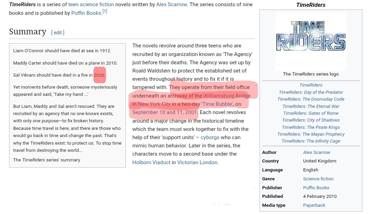Image resolution: width=371 pixels, height=214 pixels.
Task: Open the first TimeRiders book link in the infobox
Action: (311, 85)
